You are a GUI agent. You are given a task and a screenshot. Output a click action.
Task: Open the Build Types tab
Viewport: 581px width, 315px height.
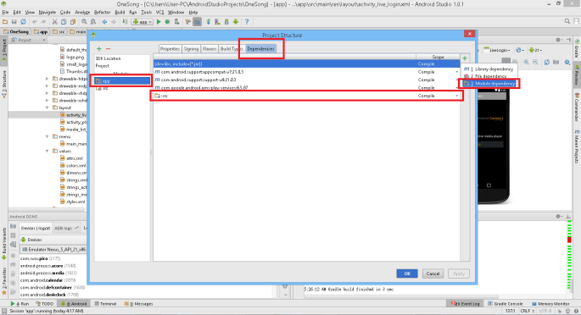(231, 49)
